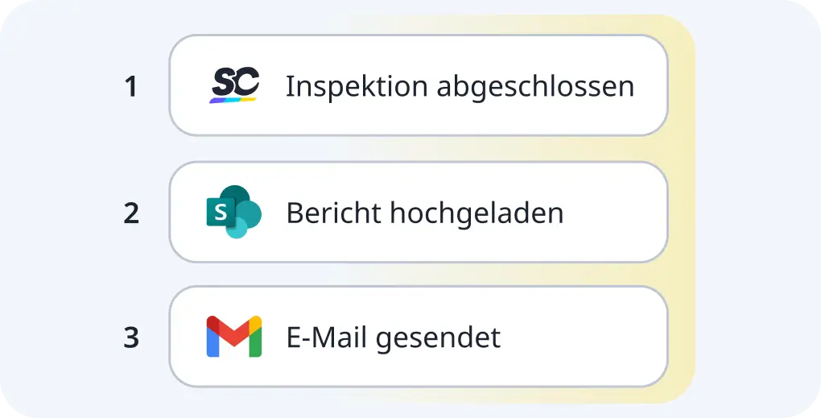The height and width of the screenshot is (418, 821).
Task: Click the rainbow underline beneath the SC logo
Action: click(x=233, y=100)
